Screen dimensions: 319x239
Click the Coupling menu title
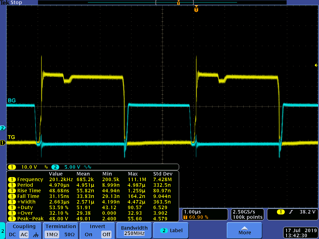(24, 227)
